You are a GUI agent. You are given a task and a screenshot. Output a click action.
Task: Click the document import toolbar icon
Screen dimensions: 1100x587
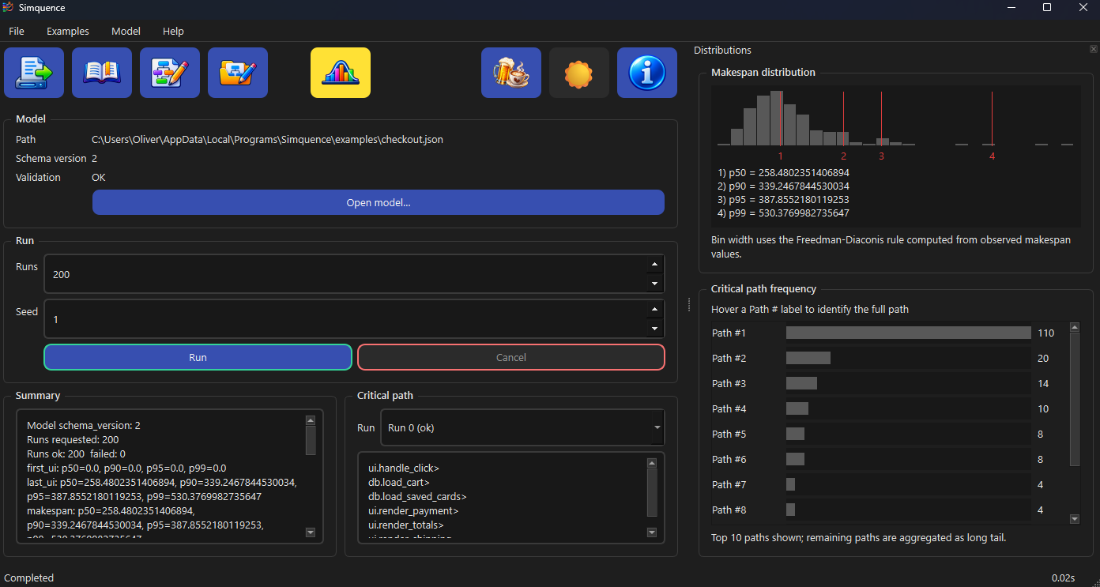pos(34,73)
